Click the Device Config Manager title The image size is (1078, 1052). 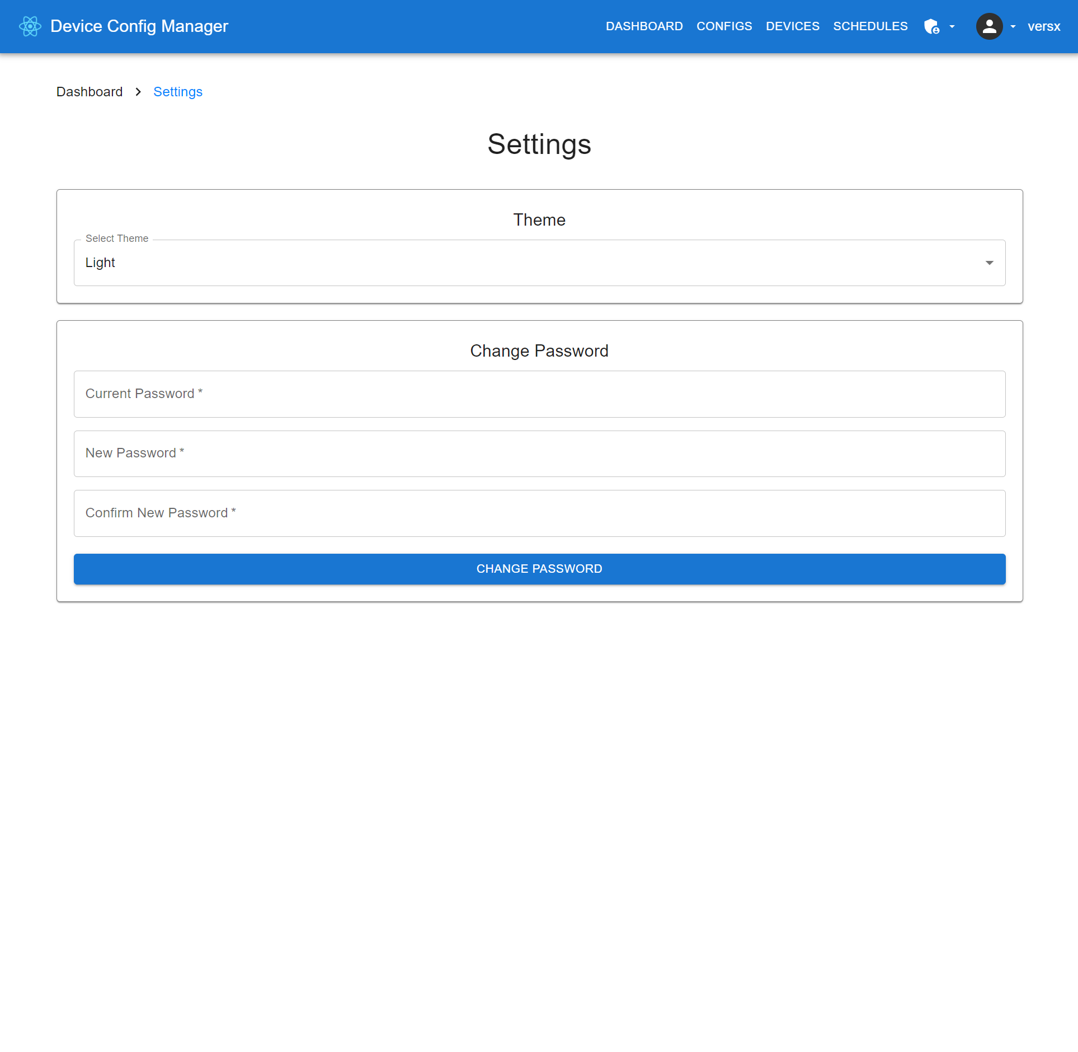click(x=139, y=26)
